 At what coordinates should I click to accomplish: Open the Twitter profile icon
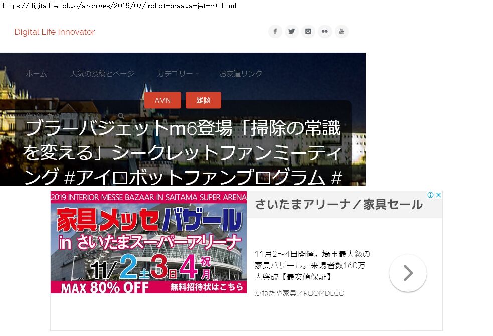pyautogui.click(x=292, y=32)
